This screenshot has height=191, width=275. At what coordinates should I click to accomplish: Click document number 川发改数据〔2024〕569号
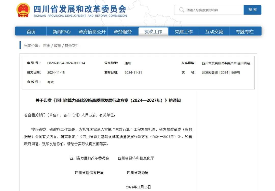coord(221,73)
